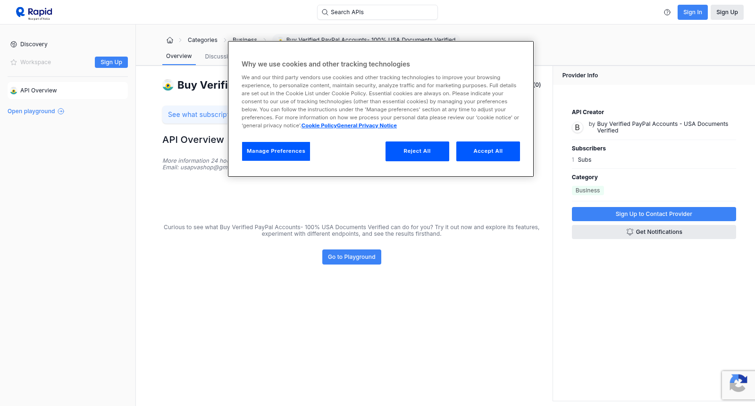Click the Discovery compass icon
The image size is (755, 406).
point(14,44)
